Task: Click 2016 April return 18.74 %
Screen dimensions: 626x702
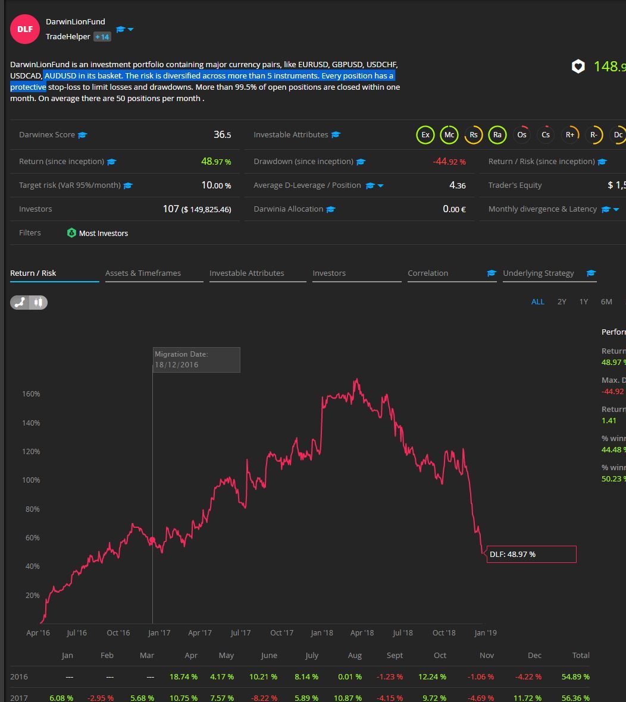Action: 184,676
